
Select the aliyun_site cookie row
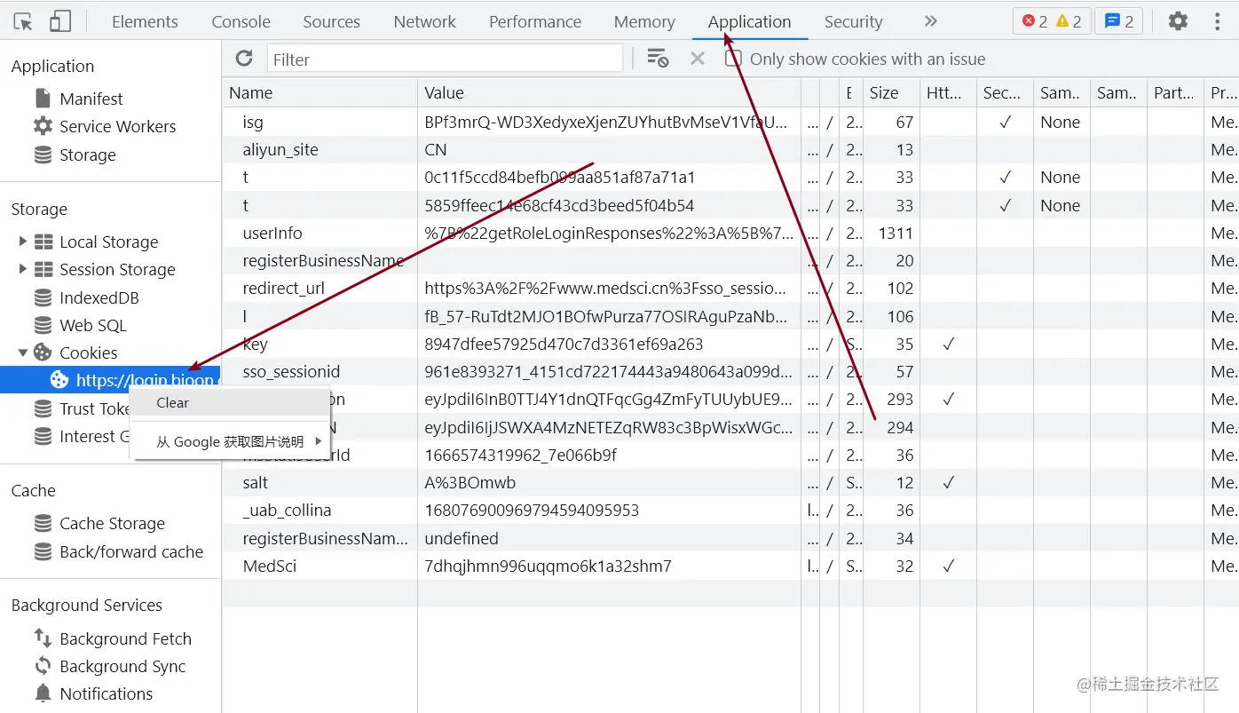tap(730, 149)
